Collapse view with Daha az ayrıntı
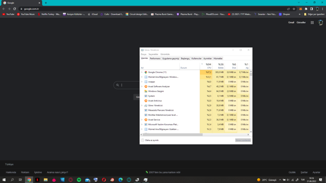The height and width of the screenshot is (183, 326). pos(150,140)
